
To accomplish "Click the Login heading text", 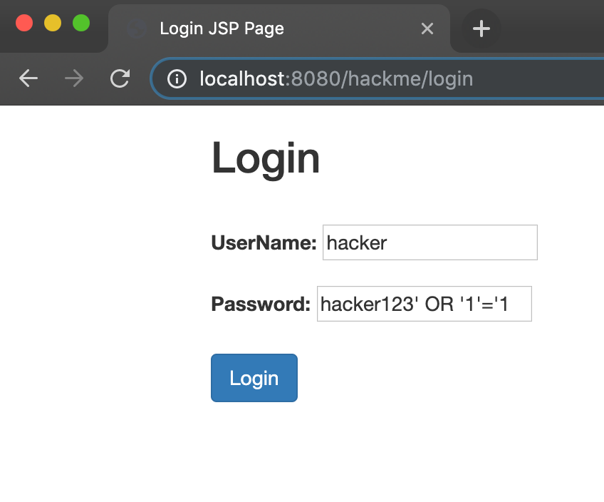I will [x=266, y=159].
